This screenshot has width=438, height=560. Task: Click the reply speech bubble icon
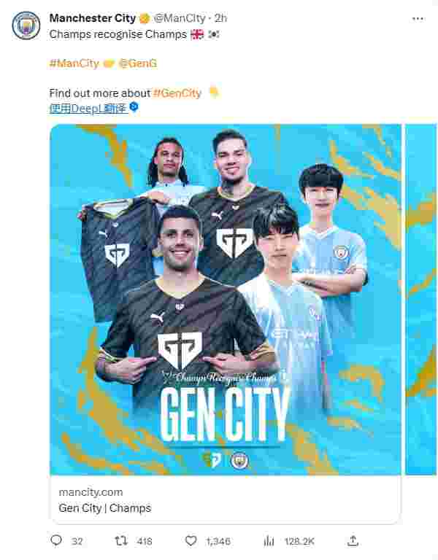(56, 541)
